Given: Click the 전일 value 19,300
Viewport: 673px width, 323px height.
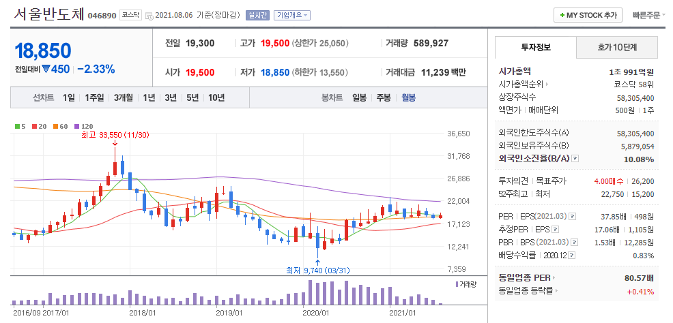Looking at the screenshot, I should pos(200,43).
